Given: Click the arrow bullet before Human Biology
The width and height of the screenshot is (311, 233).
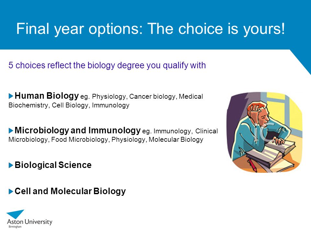Looking at the screenshot, I should click(x=11, y=96).
